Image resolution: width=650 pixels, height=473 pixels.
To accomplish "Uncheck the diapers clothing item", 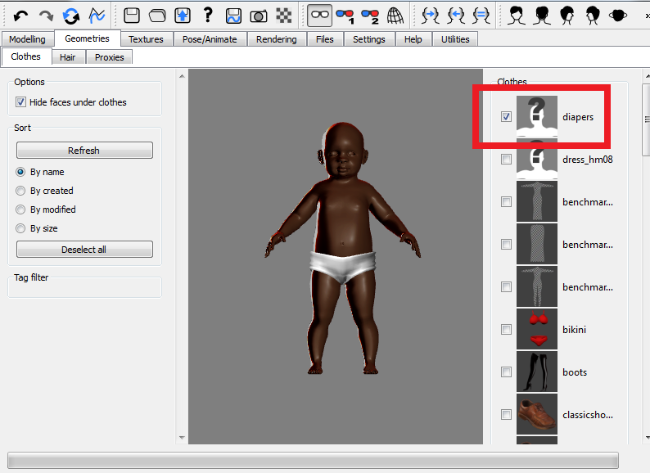I will [506, 117].
